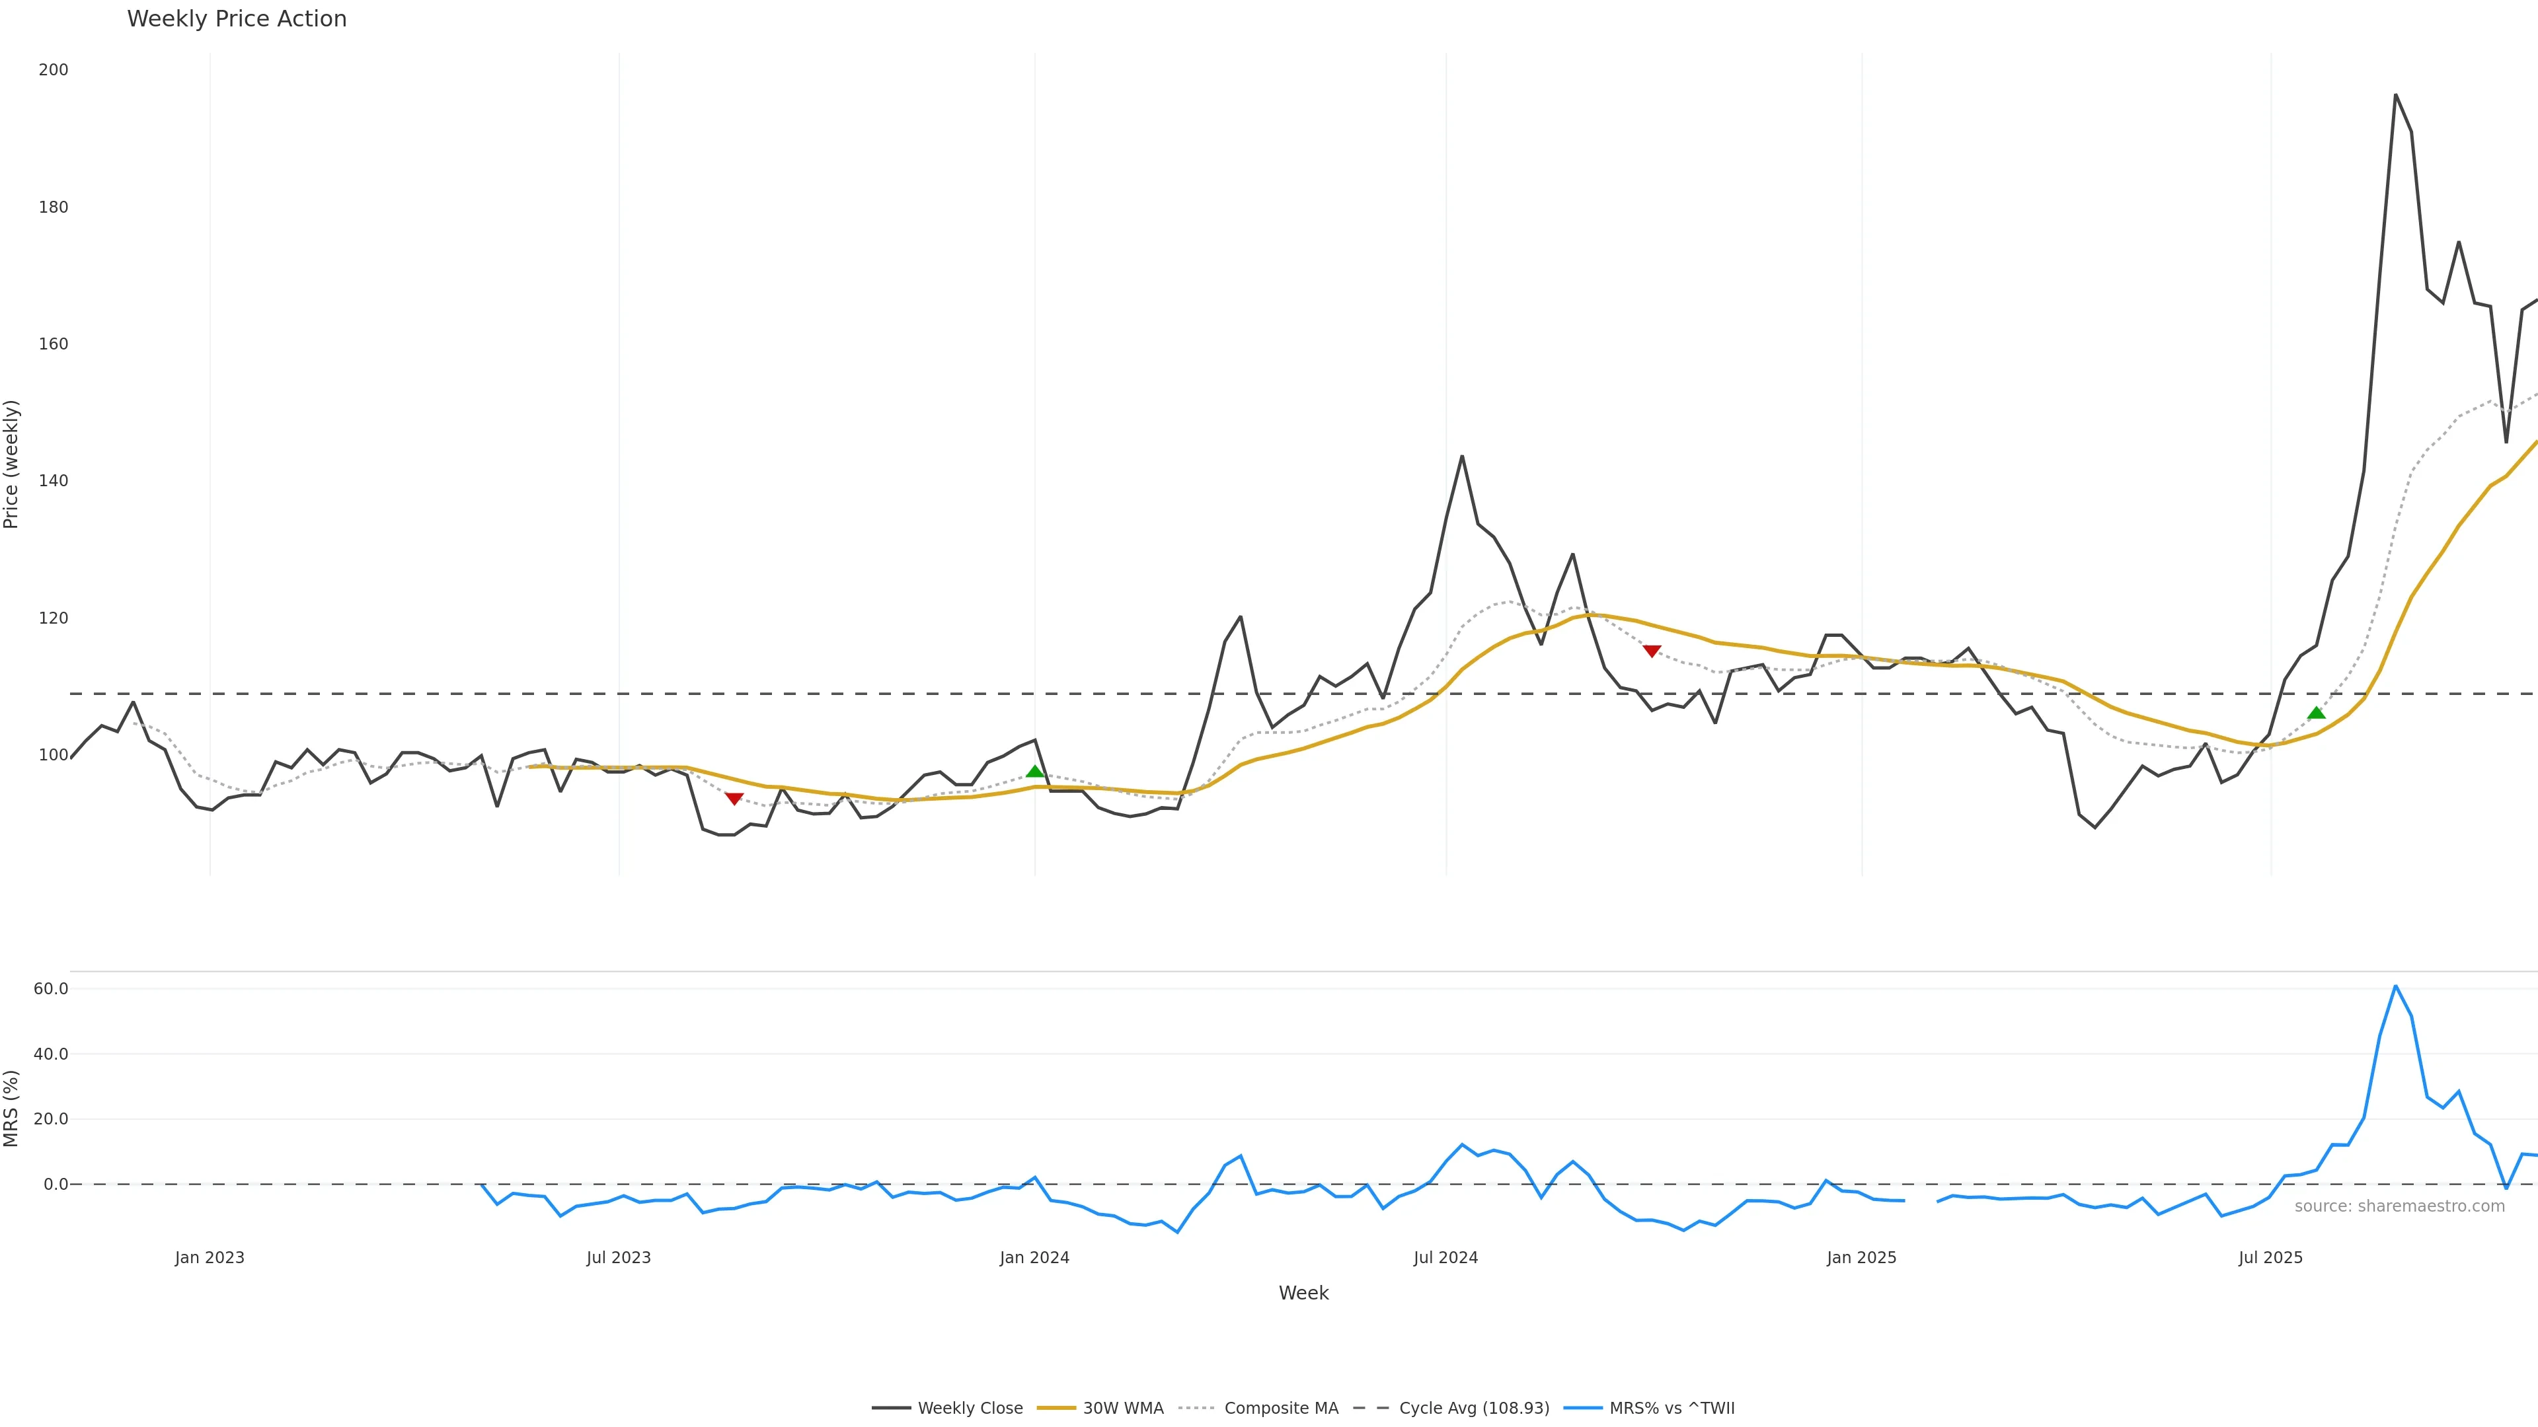Click the dark line sample beside Weekly Close

click(891, 1409)
